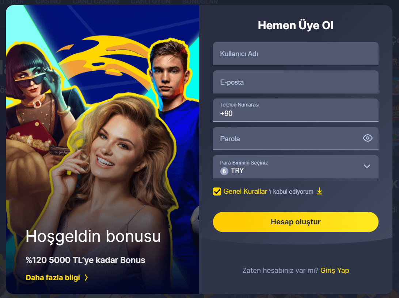Click the Hesap oluştur button

tap(296, 222)
